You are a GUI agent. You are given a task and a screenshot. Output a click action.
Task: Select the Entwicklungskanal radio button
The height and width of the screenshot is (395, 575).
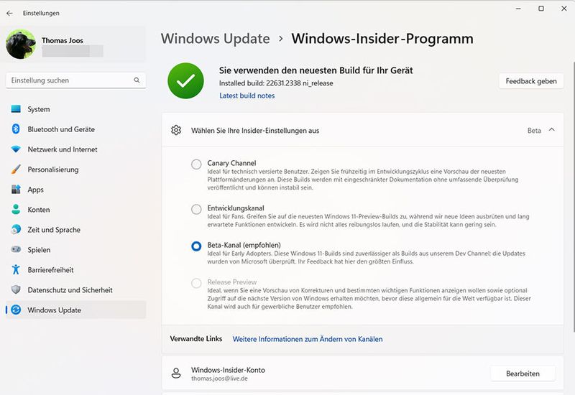[x=196, y=210]
